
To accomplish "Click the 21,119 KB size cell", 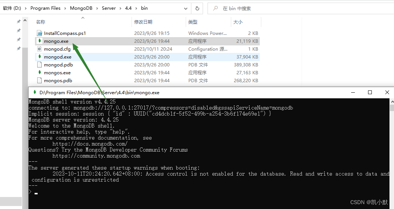I will pos(247,41).
